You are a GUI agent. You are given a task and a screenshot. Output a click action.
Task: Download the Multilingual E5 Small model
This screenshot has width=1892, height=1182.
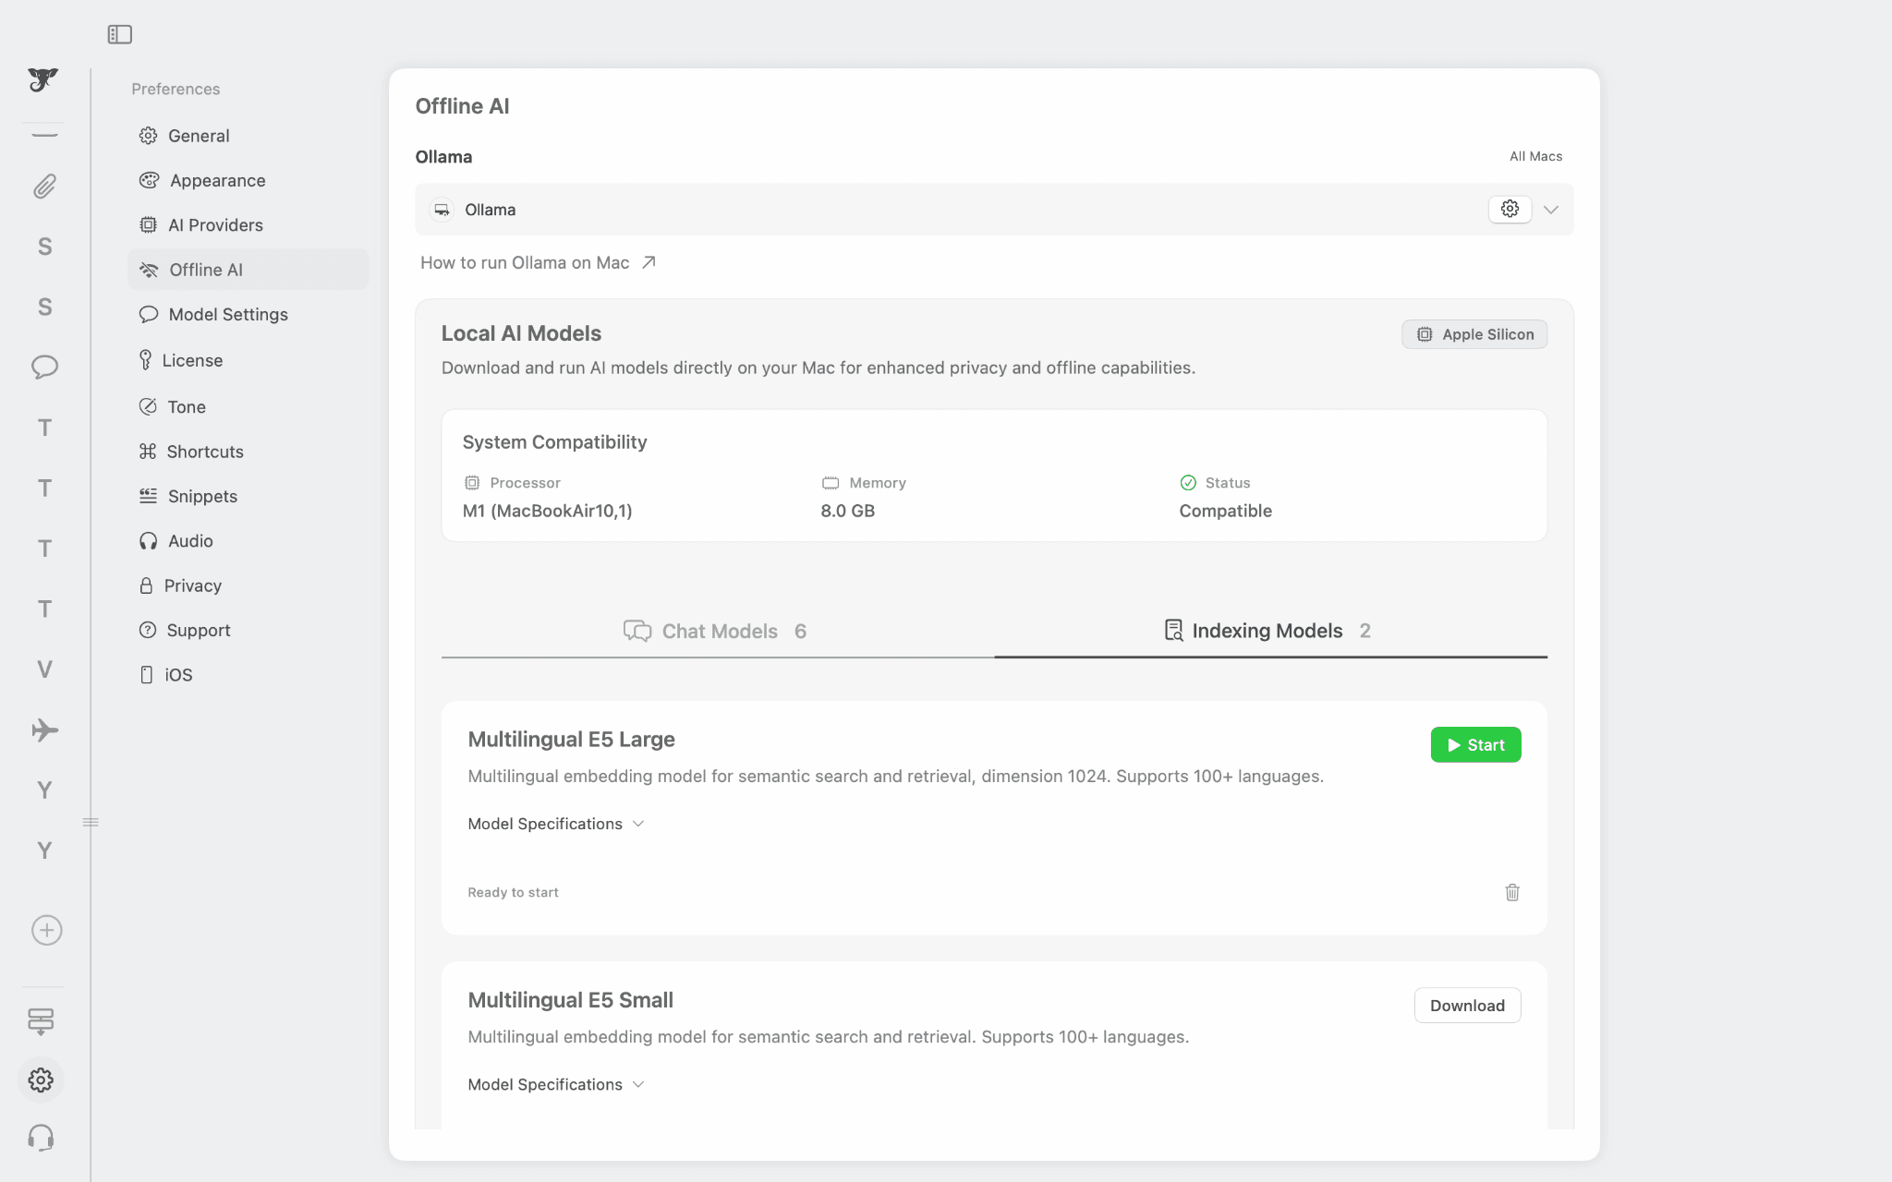(x=1467, y=1005)
